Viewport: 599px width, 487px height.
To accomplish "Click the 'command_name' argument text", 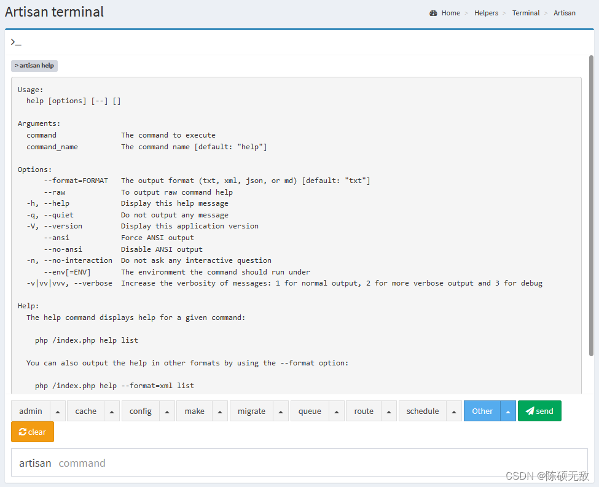I will click(52, 147).
